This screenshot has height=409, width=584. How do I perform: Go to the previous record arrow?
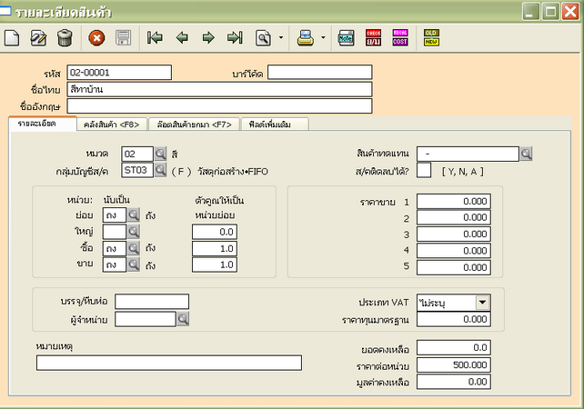[x=182, y=38]
